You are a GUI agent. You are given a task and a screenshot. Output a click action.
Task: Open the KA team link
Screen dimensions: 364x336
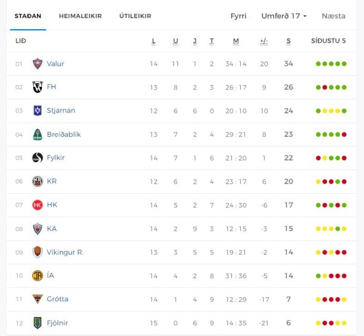click(52, 228)
